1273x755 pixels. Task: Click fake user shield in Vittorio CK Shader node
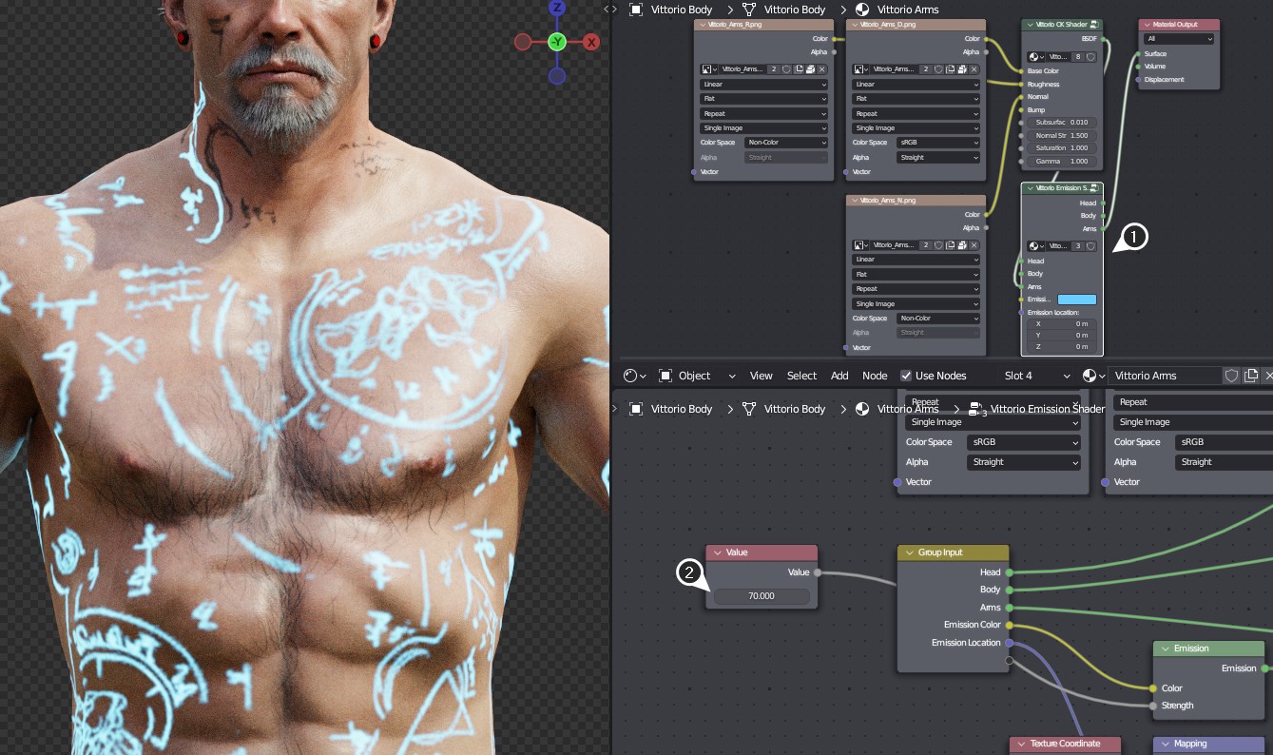[x=1090, y=56]
